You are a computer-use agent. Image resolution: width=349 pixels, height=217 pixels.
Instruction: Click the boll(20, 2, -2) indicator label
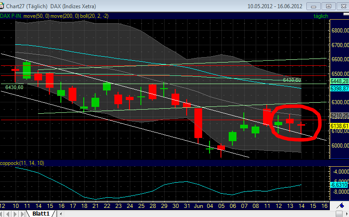(94, 16)
